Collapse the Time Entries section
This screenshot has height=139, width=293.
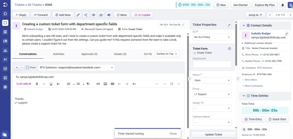[244, 96]
